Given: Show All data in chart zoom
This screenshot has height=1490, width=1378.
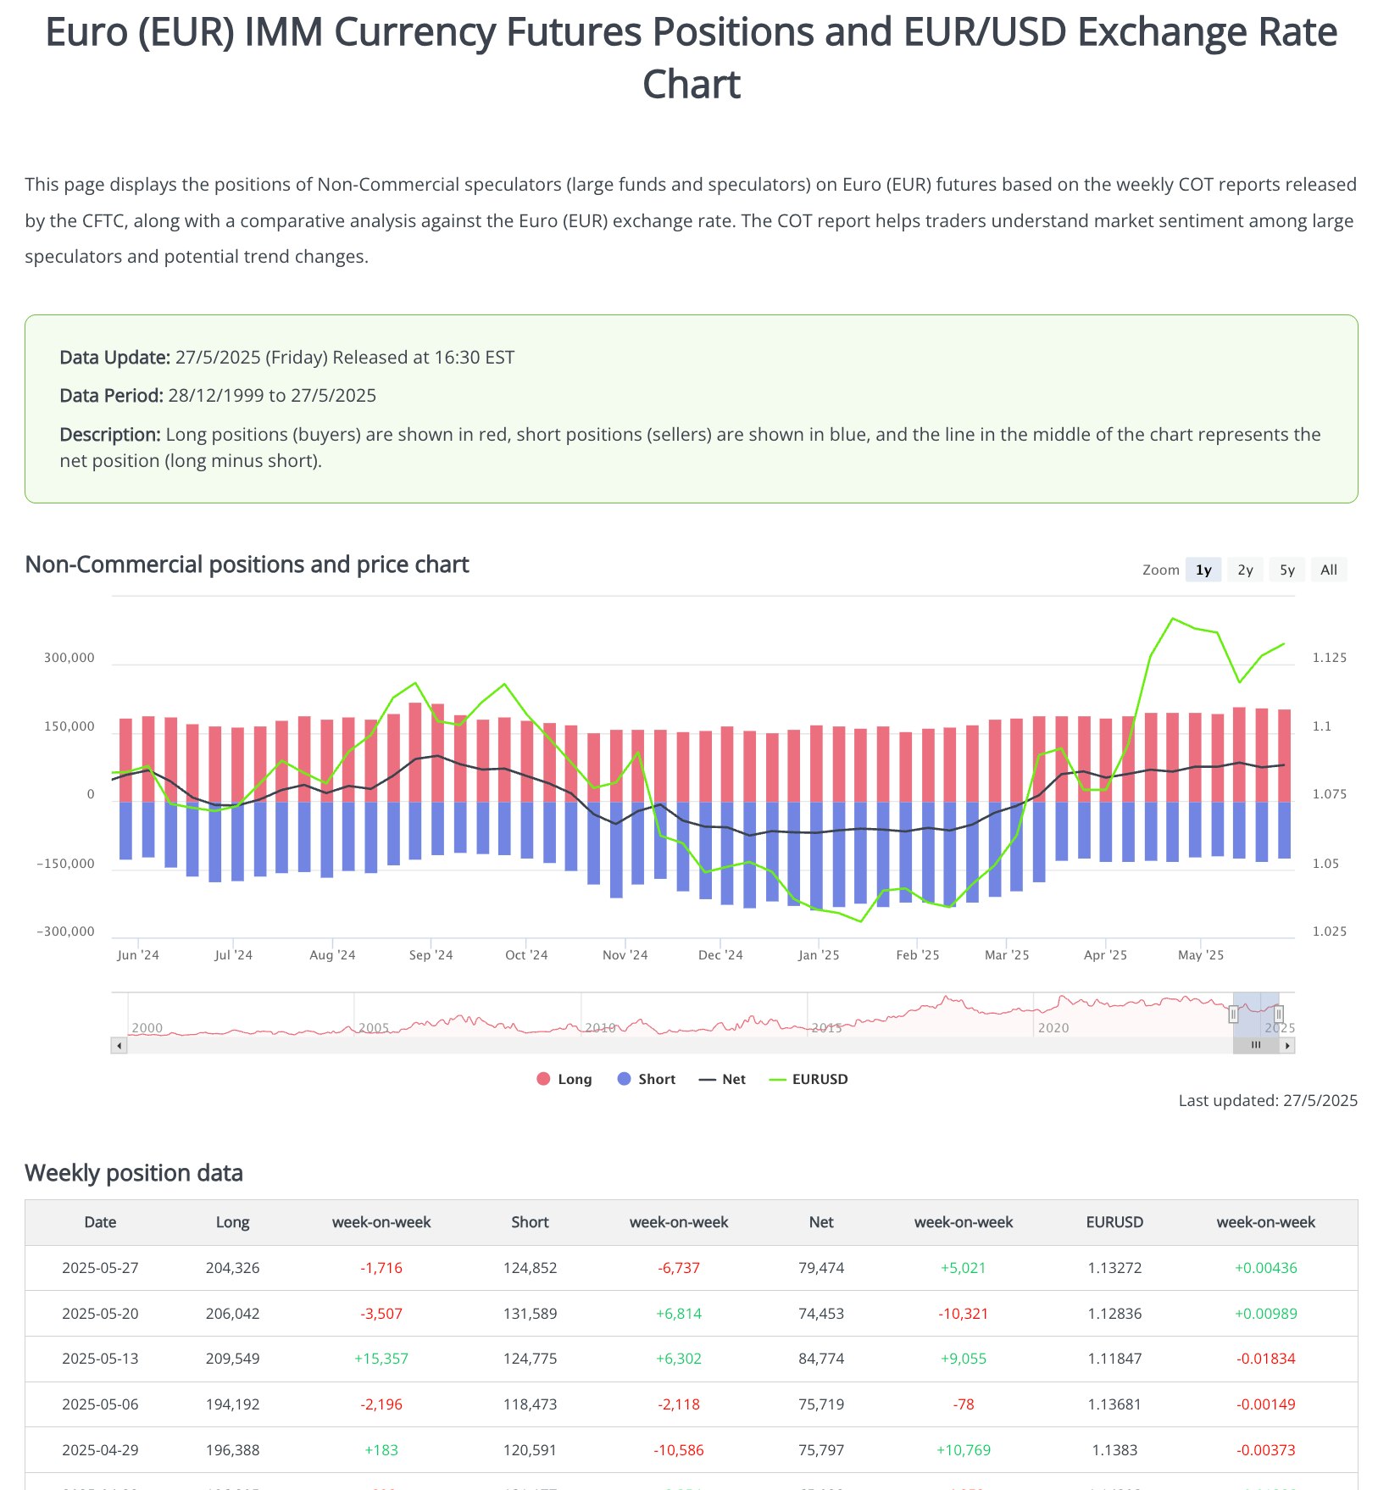Looking at the screenshot, I should (1329, 570).
